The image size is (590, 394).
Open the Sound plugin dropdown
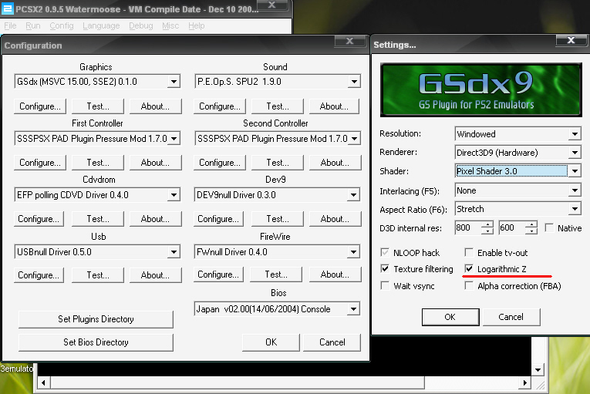354,81
